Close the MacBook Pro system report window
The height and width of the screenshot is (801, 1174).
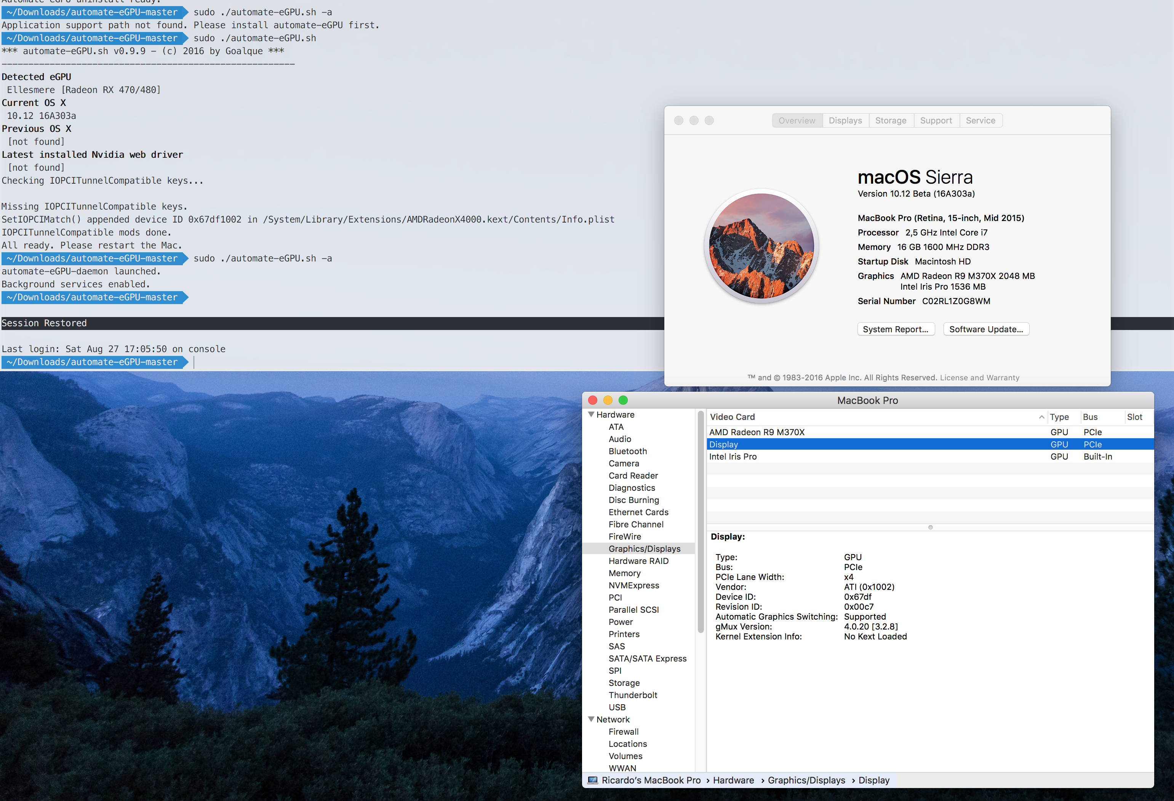593,400
